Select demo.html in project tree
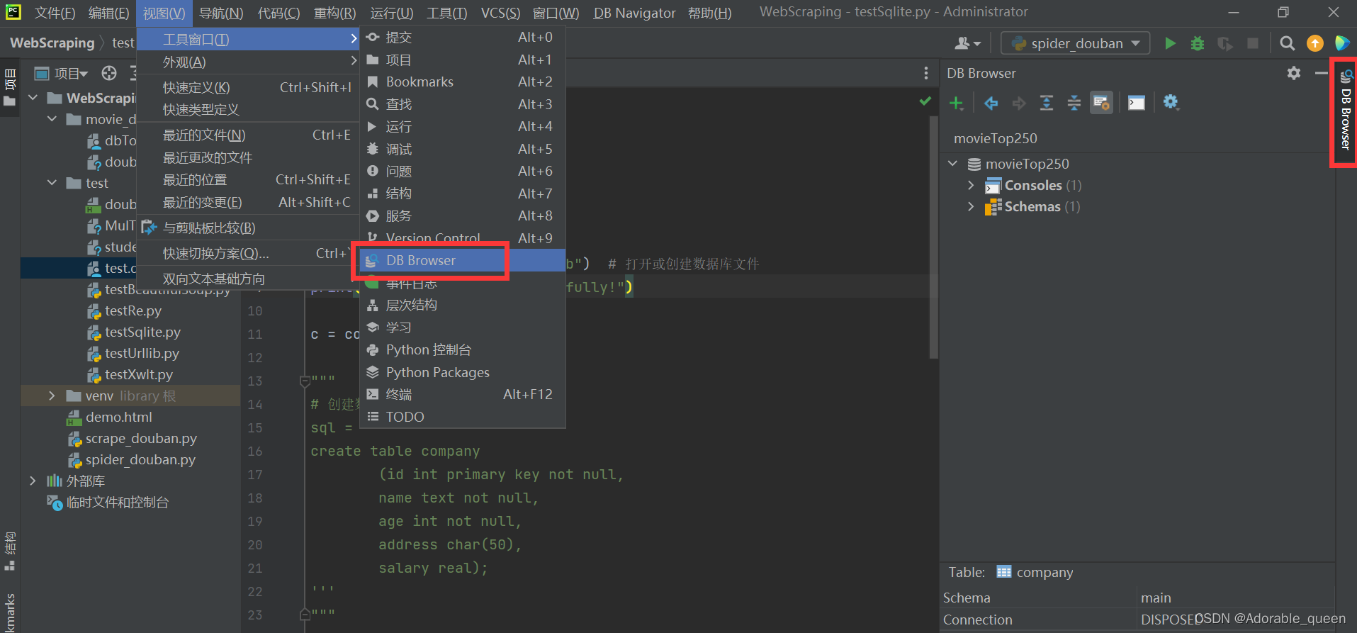 pyautogui.click(x=118, y=417)
